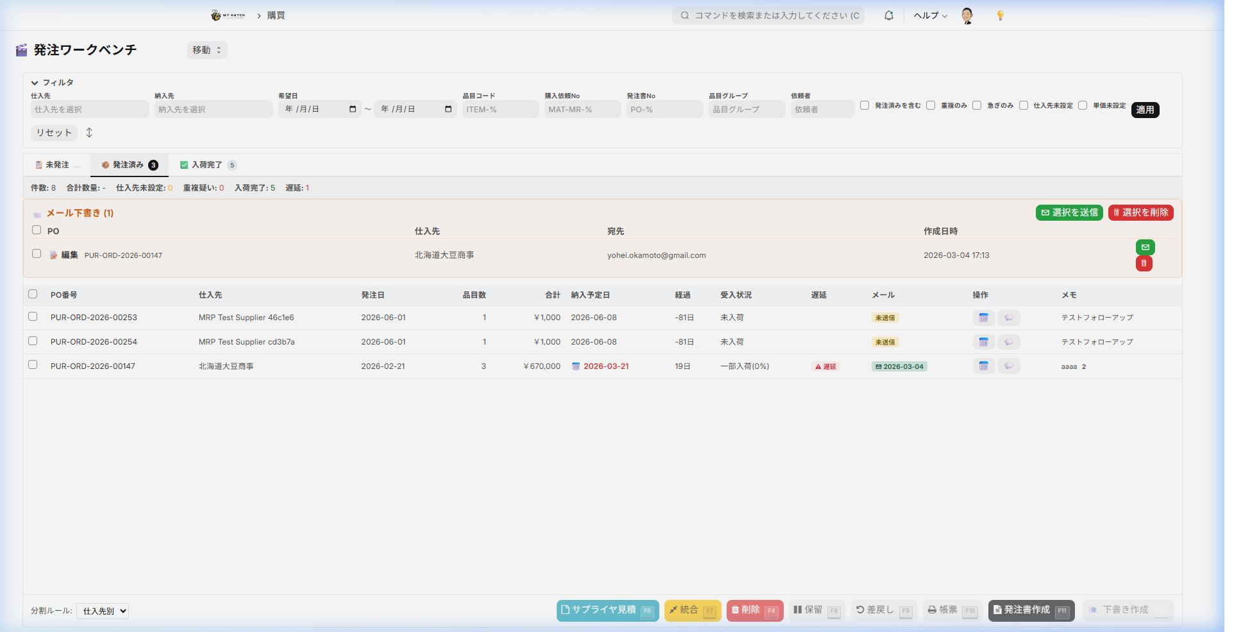Screen dimensions: 1234x632
Task: Enable 発注済みを含む checkbox
Action: tap(865, 105)
